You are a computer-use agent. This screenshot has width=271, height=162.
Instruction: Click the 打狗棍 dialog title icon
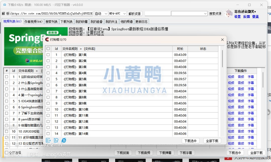47,39
